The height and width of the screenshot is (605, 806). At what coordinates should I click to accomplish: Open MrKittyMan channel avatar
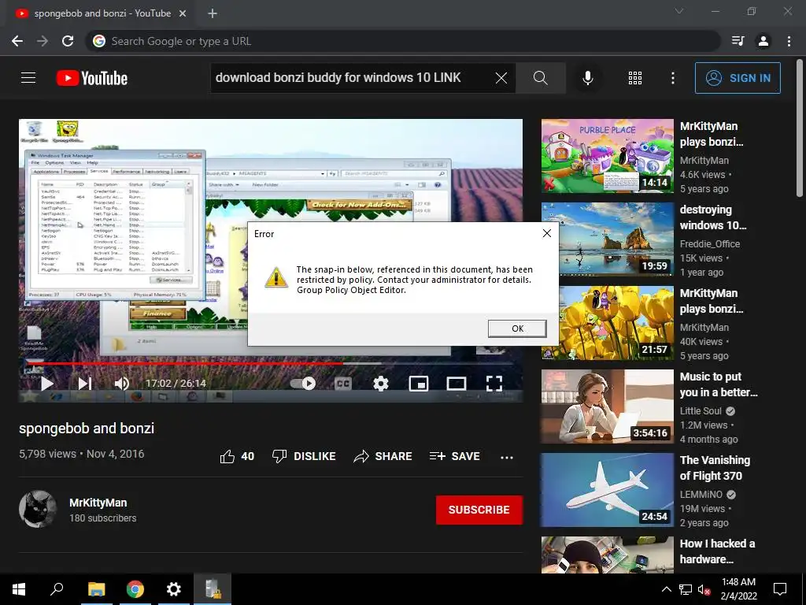(x=38, y=510)
